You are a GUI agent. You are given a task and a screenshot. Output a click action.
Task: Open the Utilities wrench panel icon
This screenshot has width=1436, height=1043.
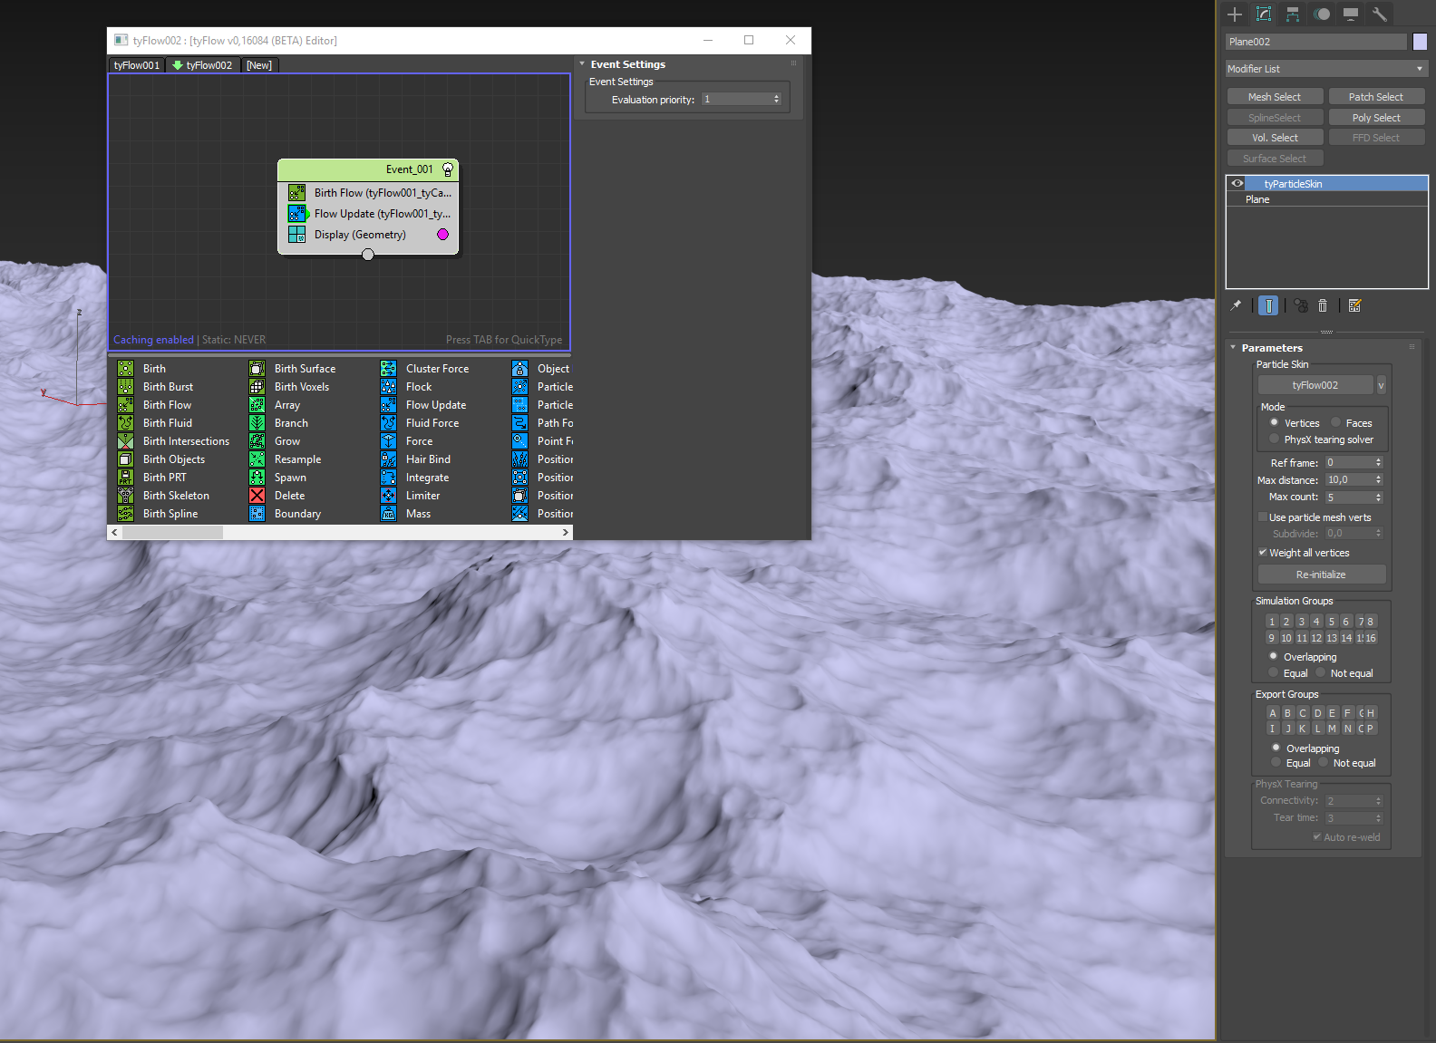(1379, 14)
